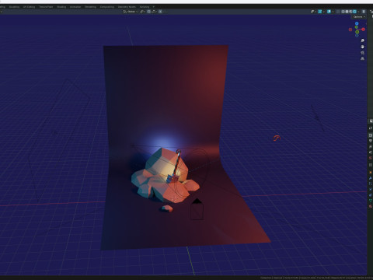373x280 pixels.
Task: Click the lower green Y axis on gizmo
Action: coord(357,32)
